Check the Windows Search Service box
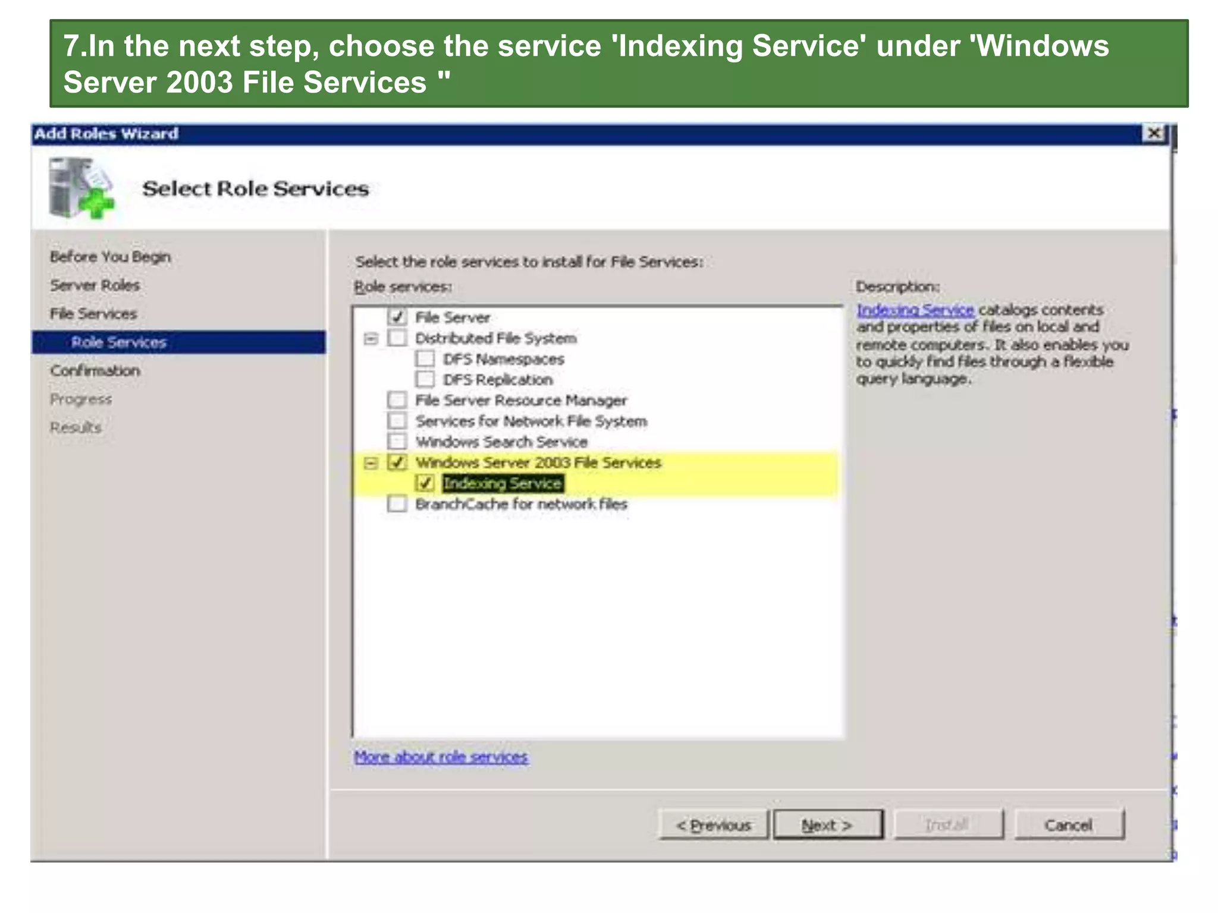This screenshot has width=1218, height=913. 397,442
